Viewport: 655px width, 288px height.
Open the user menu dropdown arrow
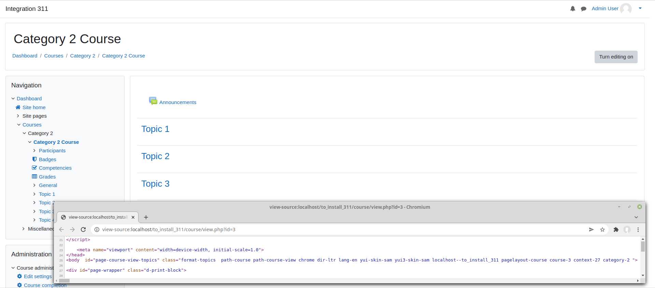[x=640, y=9]
